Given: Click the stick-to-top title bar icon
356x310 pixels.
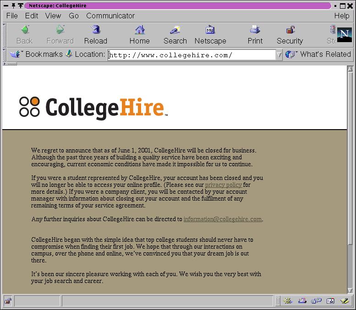Looking at the screenshot, I should [x=21, y=5].
